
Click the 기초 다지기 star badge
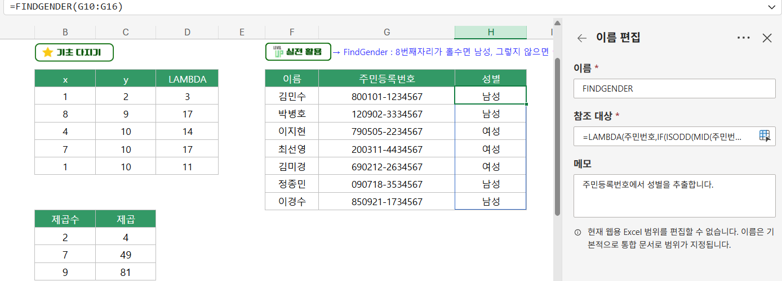tap(74, 52)
